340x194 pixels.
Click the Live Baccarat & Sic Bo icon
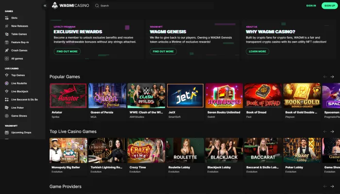pos(7,99)
